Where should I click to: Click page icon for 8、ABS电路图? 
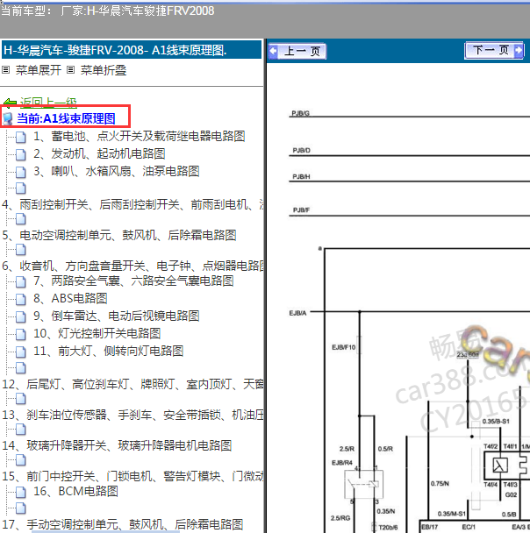[21, 299]
